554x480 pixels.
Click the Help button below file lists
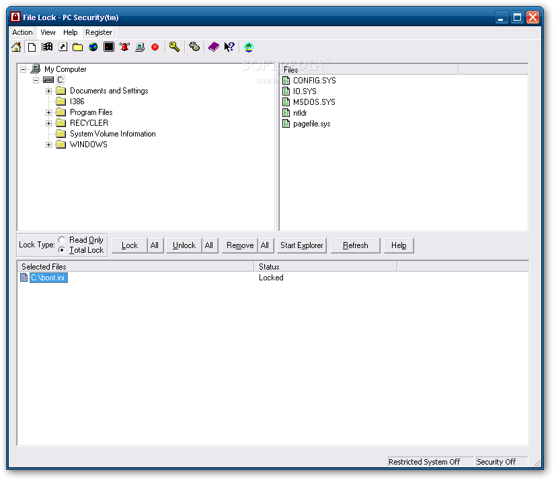[399, 245]
